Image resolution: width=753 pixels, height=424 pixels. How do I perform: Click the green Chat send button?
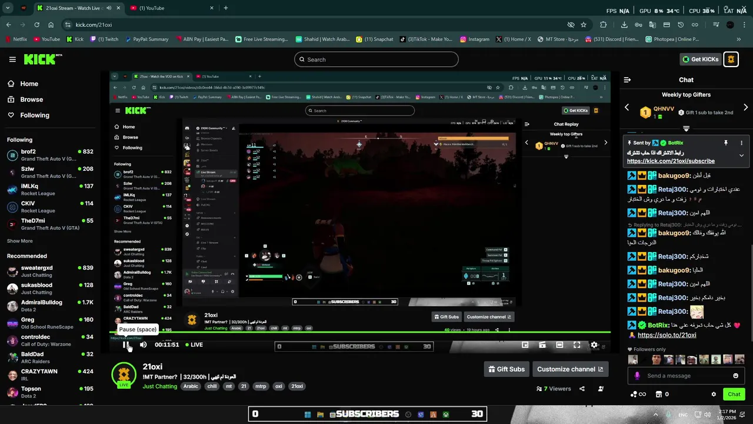734,395
